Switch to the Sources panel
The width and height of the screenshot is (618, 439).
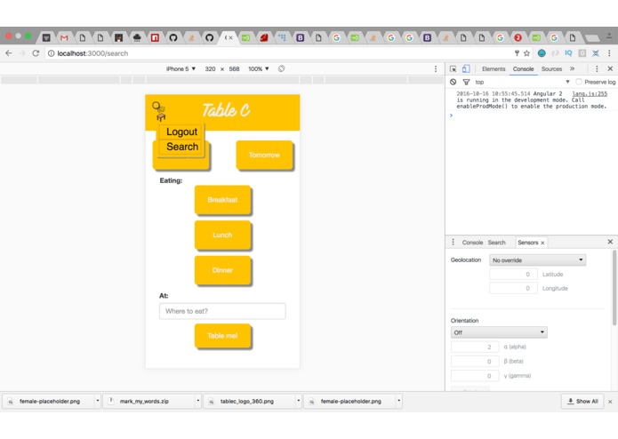(x=551, y=69)
